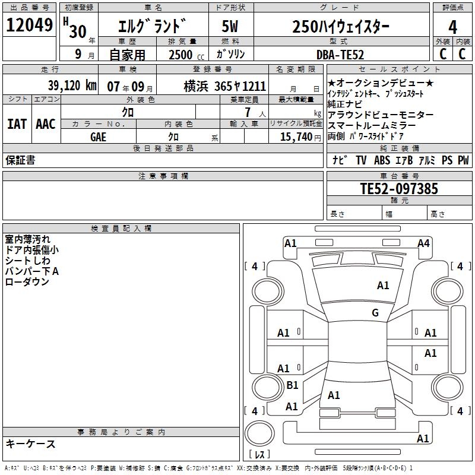Viewport: 475px width, 475px height.
Task: Click PW in genuine equipment row
Action: pos(463,160)
